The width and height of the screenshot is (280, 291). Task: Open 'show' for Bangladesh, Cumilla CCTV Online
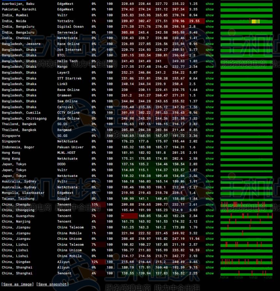tap(209, 113)
